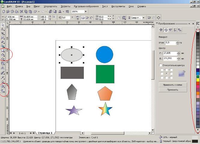This screenshot has width=200, height=144.
Task: Click the Print toolbar icon
Action: pos(17,11)
